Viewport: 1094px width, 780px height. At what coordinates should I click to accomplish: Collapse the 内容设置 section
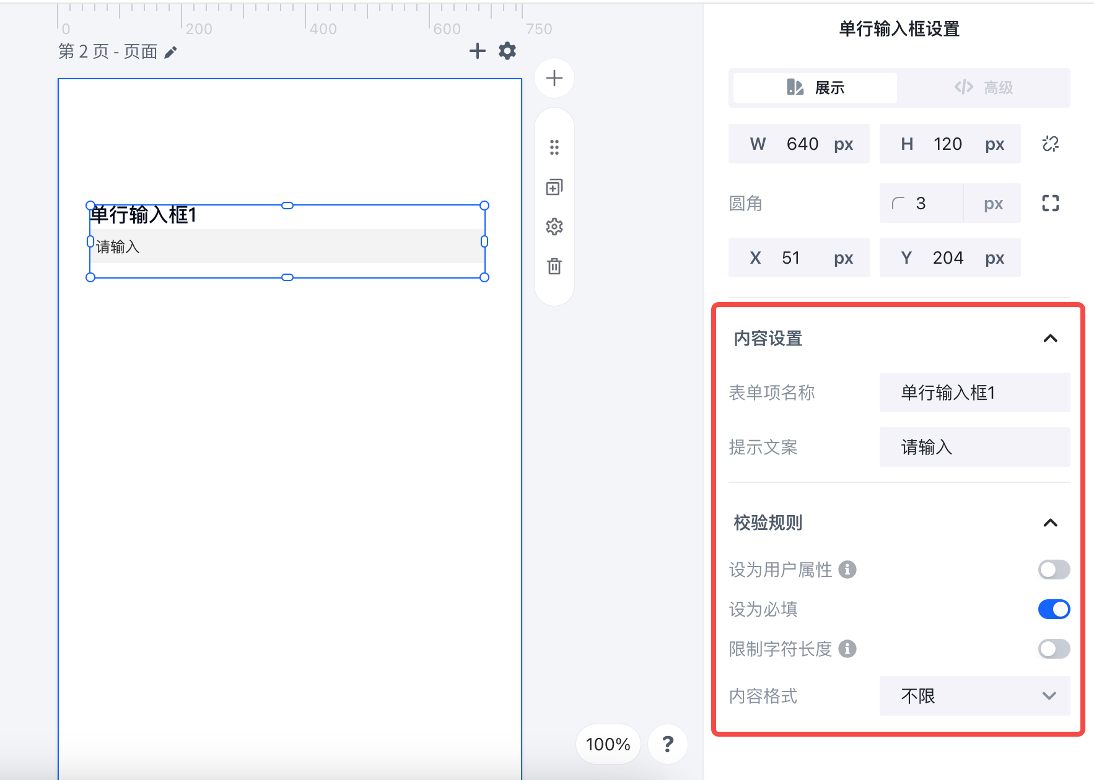point(1050,339)
